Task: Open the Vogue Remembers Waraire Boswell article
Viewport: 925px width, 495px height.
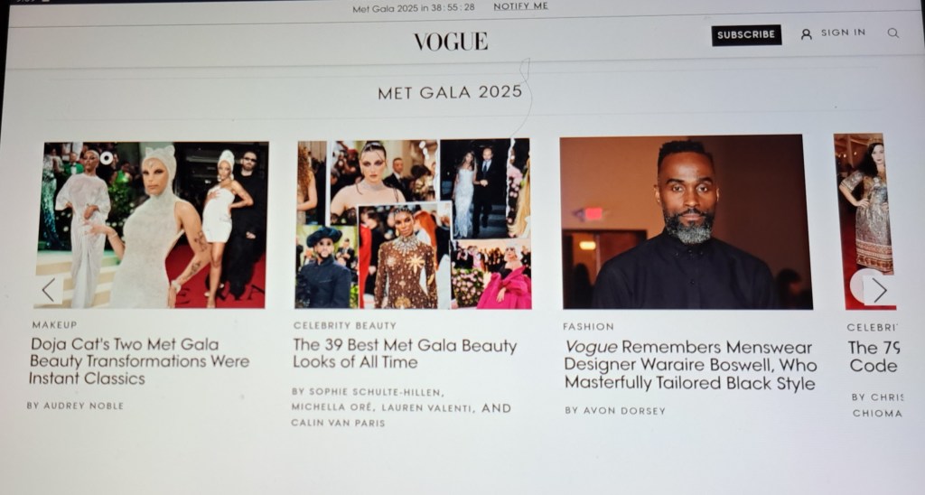Action: (690, 365)
